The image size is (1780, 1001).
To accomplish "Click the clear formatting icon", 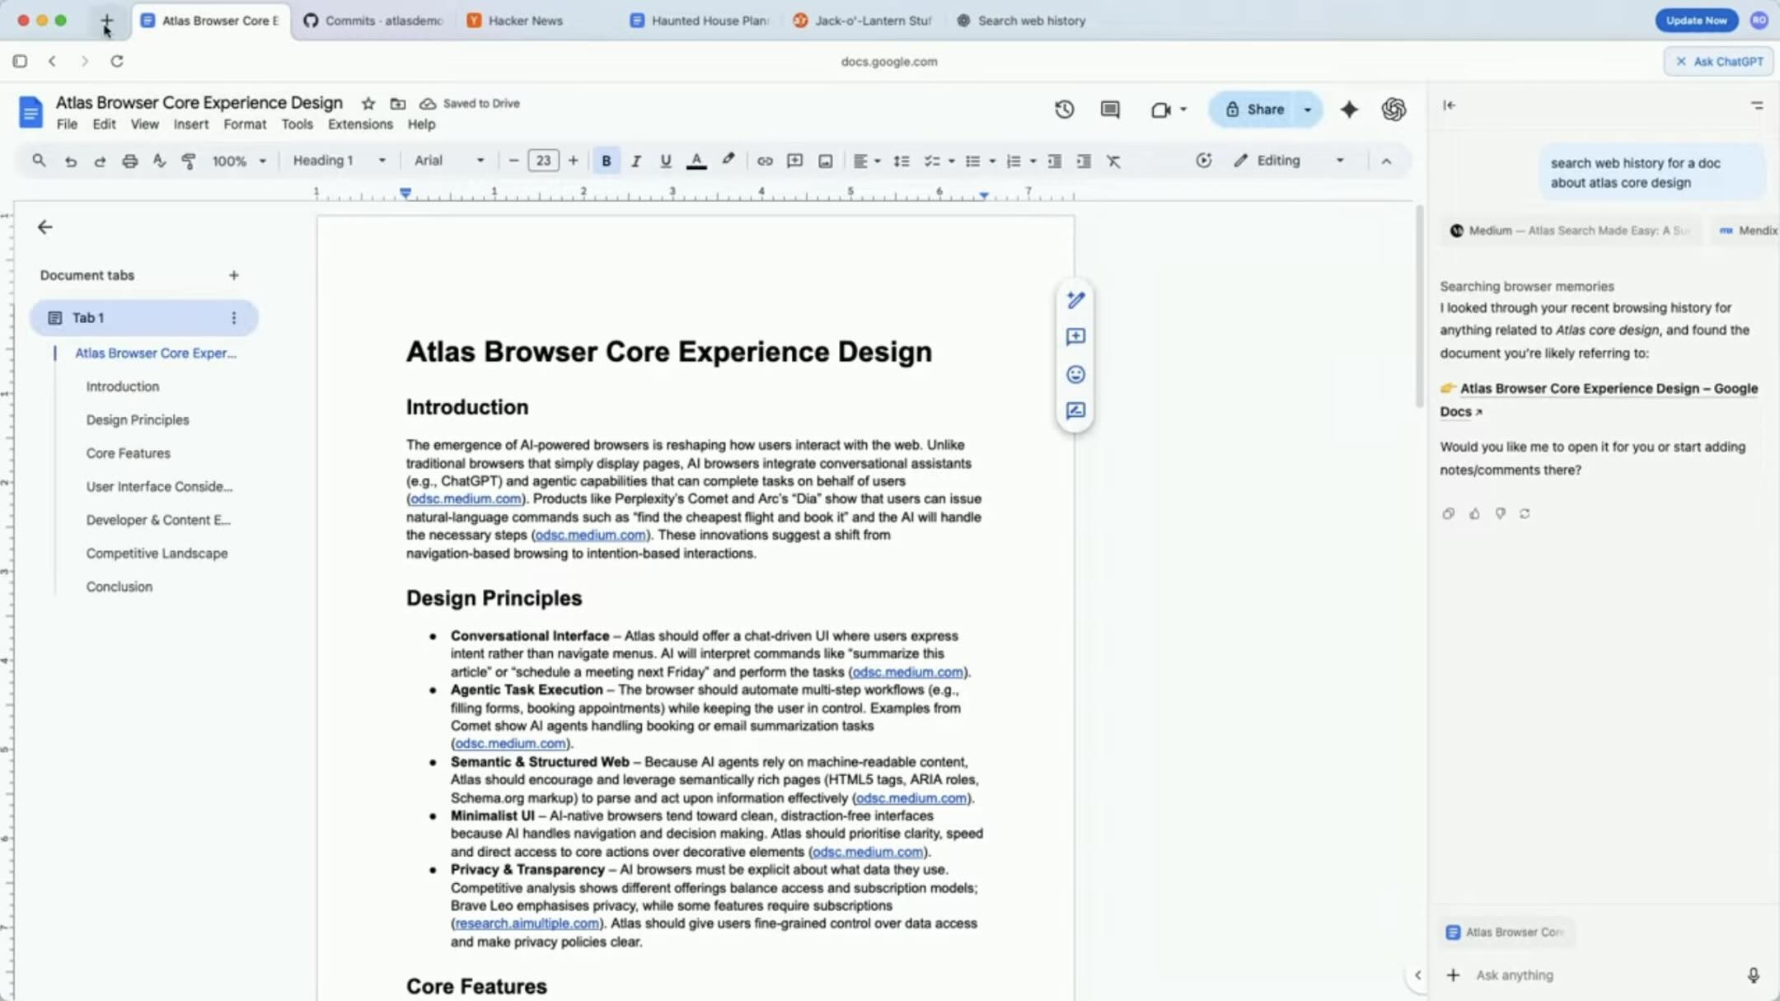I will [1113, 161].
